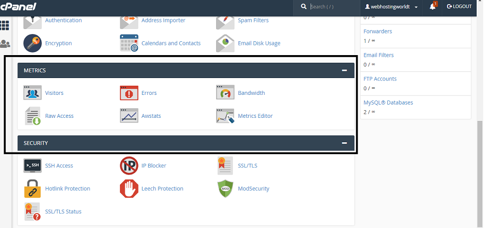Open Email Filters in the statistics sidebar

pyautogui.click(x=379, y=55)
